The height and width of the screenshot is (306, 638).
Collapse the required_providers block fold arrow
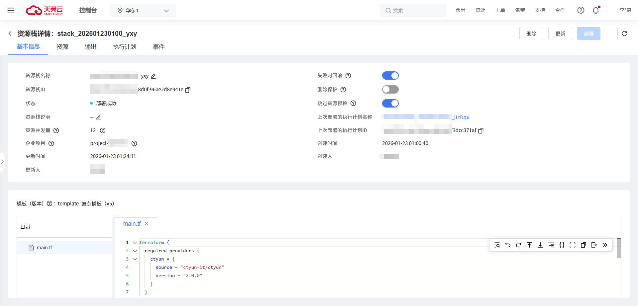click(x=135, y=251)
